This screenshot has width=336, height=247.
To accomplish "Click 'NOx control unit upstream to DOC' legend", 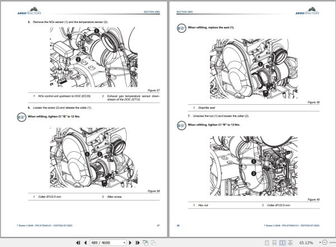I will (x=64, y=96).
